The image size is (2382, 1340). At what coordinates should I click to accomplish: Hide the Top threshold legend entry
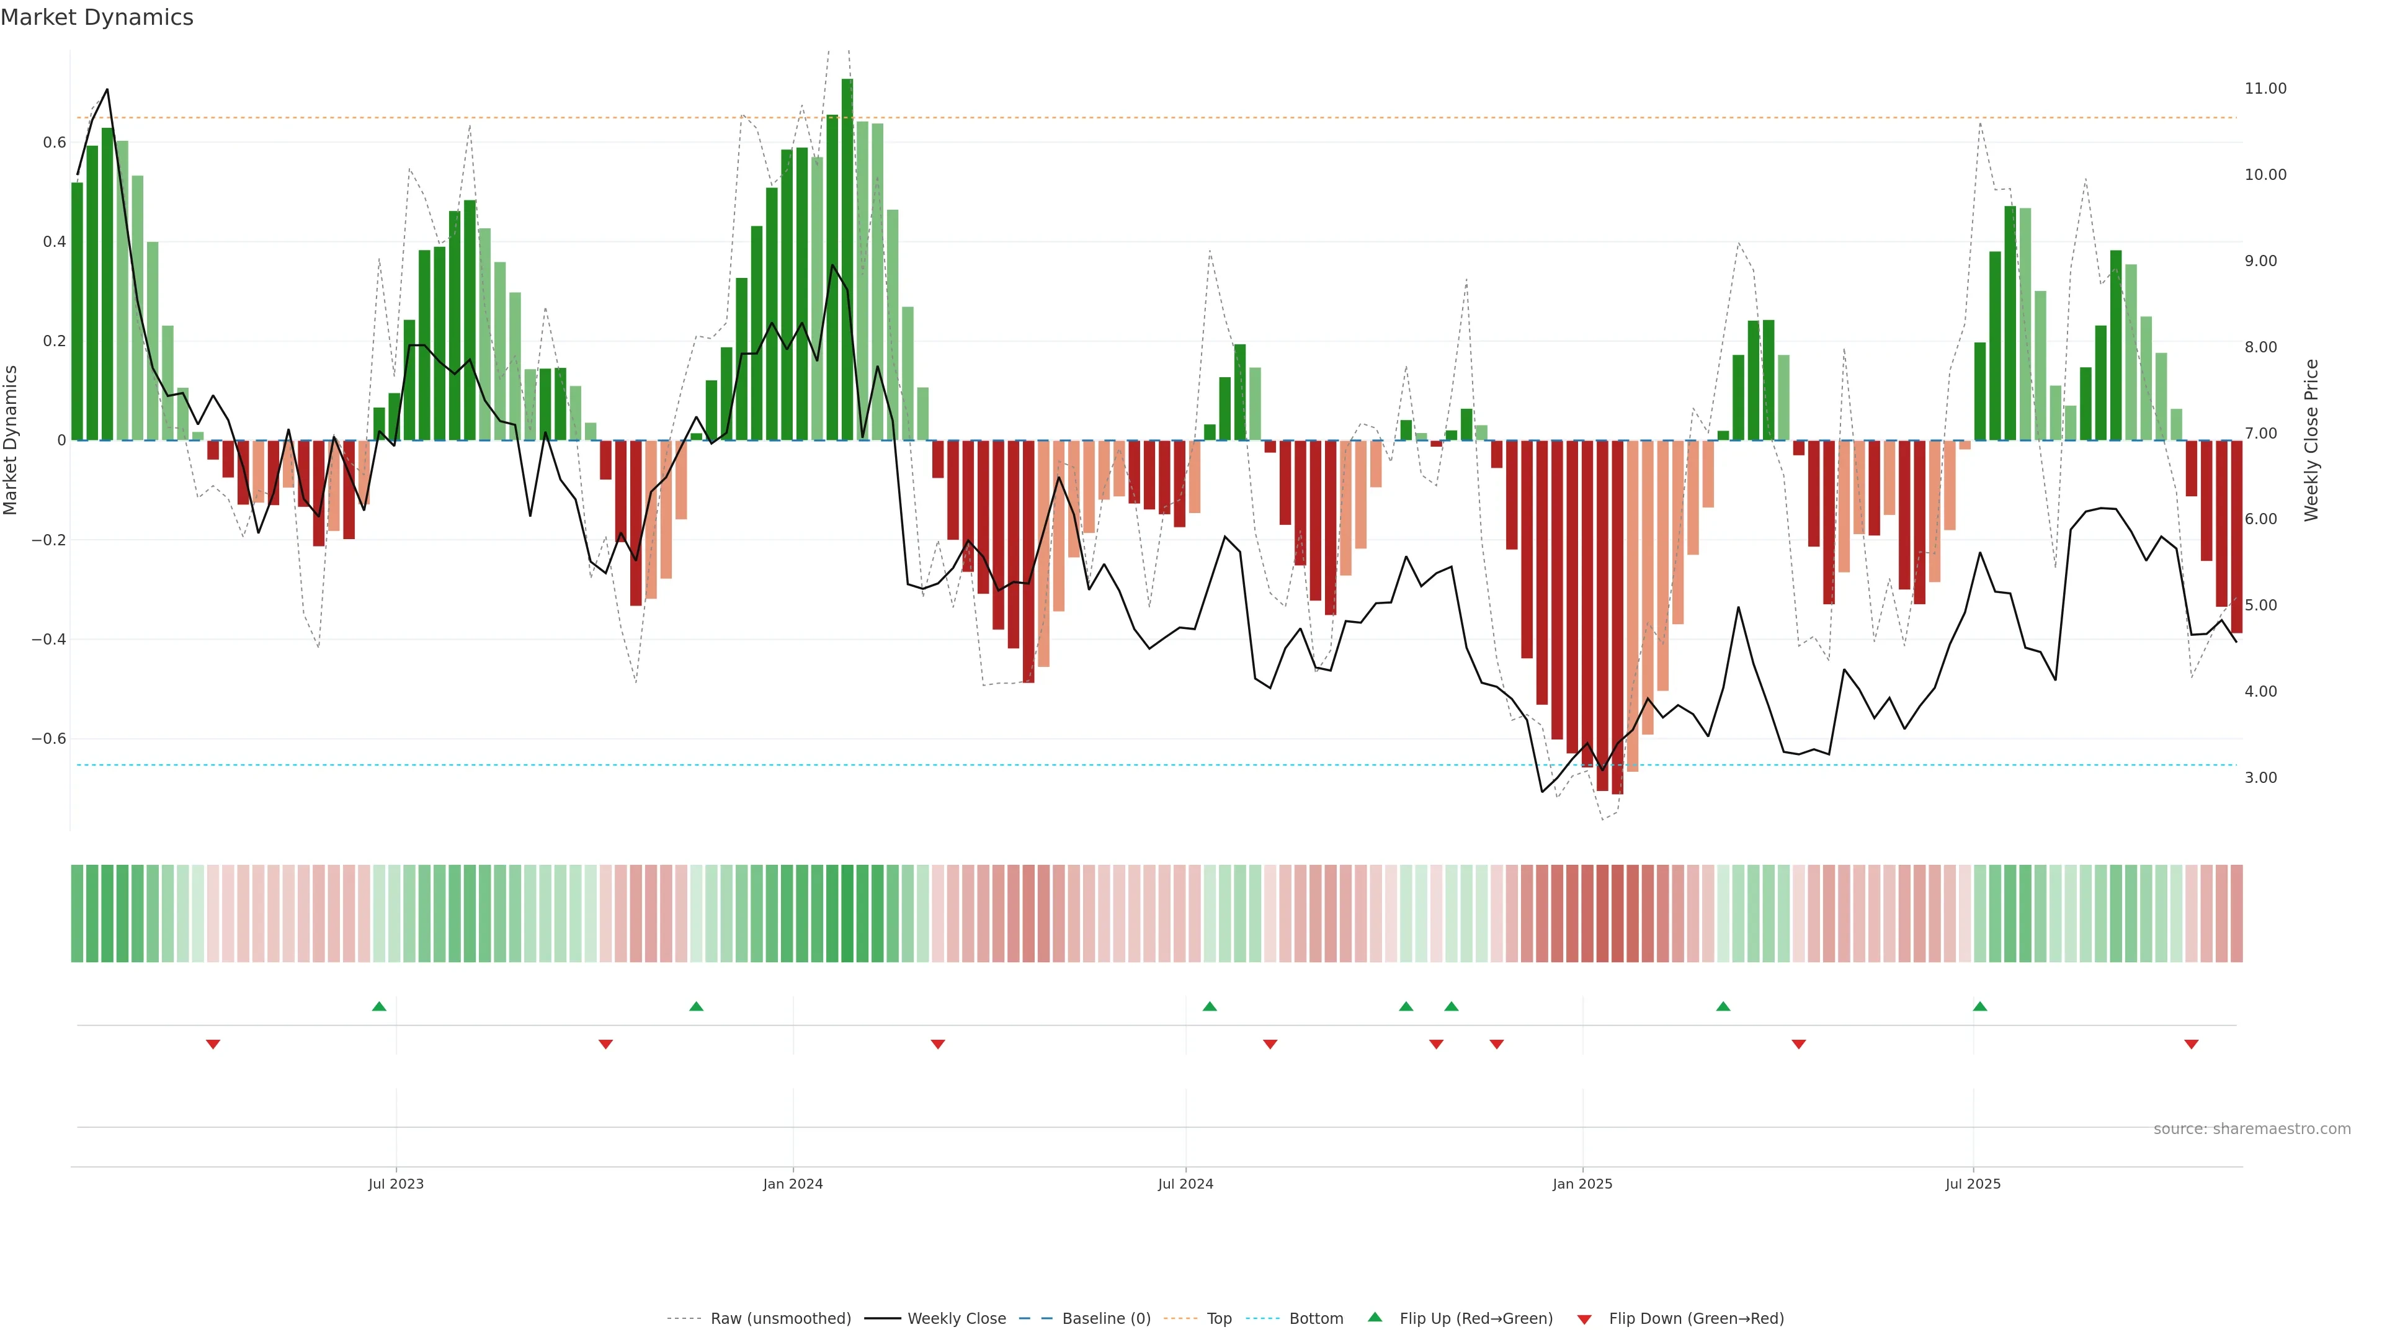(1219, 1318)
